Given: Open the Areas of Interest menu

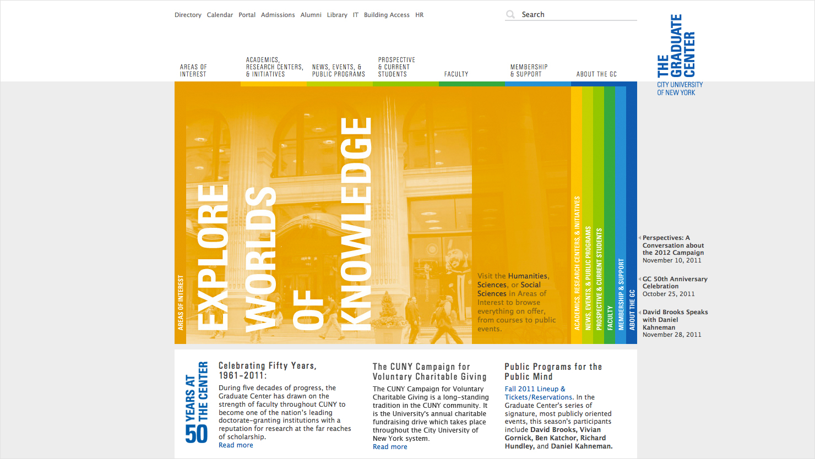Looking at the screenshot, I should point(193,70).
